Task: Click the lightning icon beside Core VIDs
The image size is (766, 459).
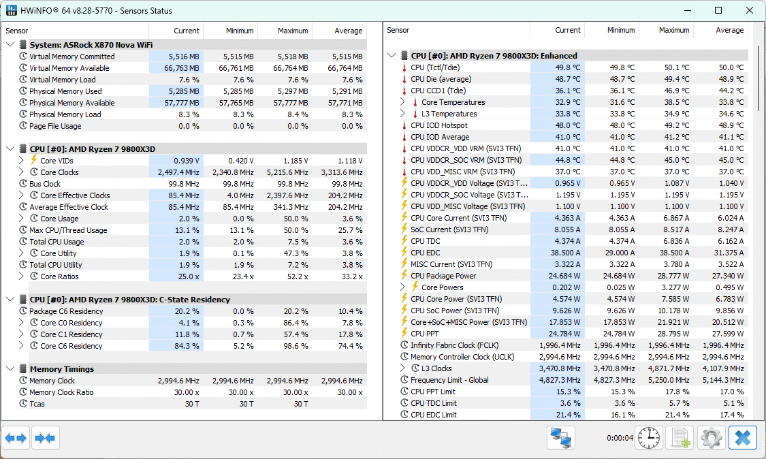Action: click(x=34, y=160)
